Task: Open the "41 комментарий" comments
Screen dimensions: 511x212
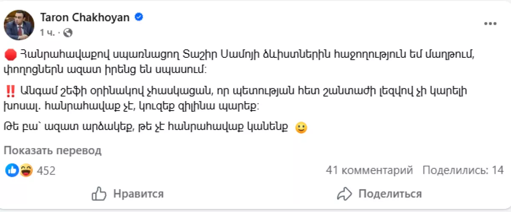Action: [369, 170]
